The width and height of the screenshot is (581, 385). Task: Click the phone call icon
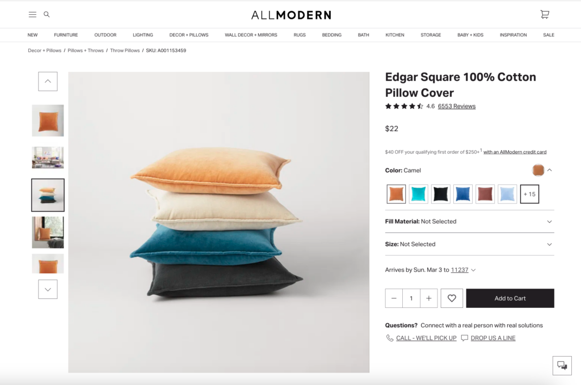[x=389, y=338]
